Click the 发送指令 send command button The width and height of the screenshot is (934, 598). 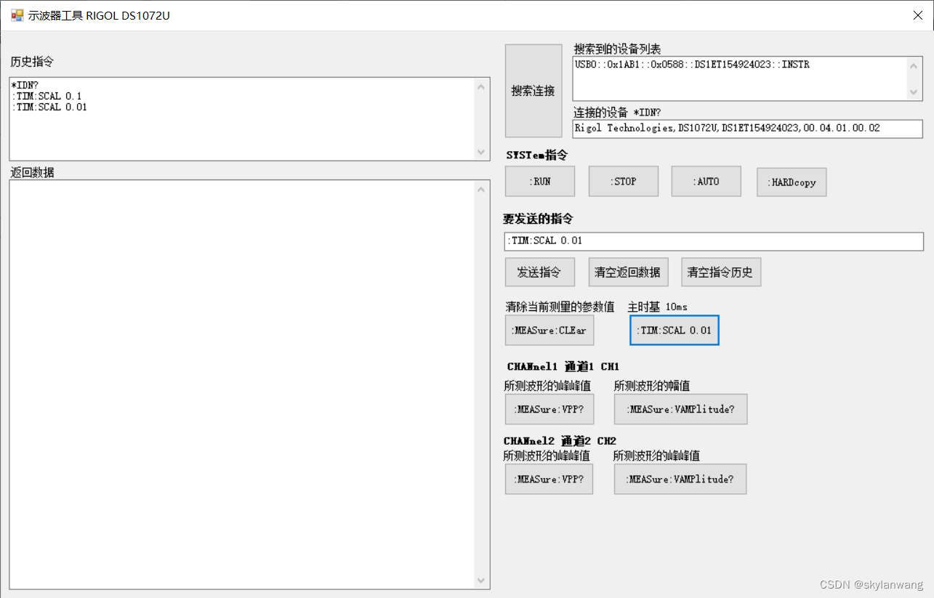tap(540, 272)
